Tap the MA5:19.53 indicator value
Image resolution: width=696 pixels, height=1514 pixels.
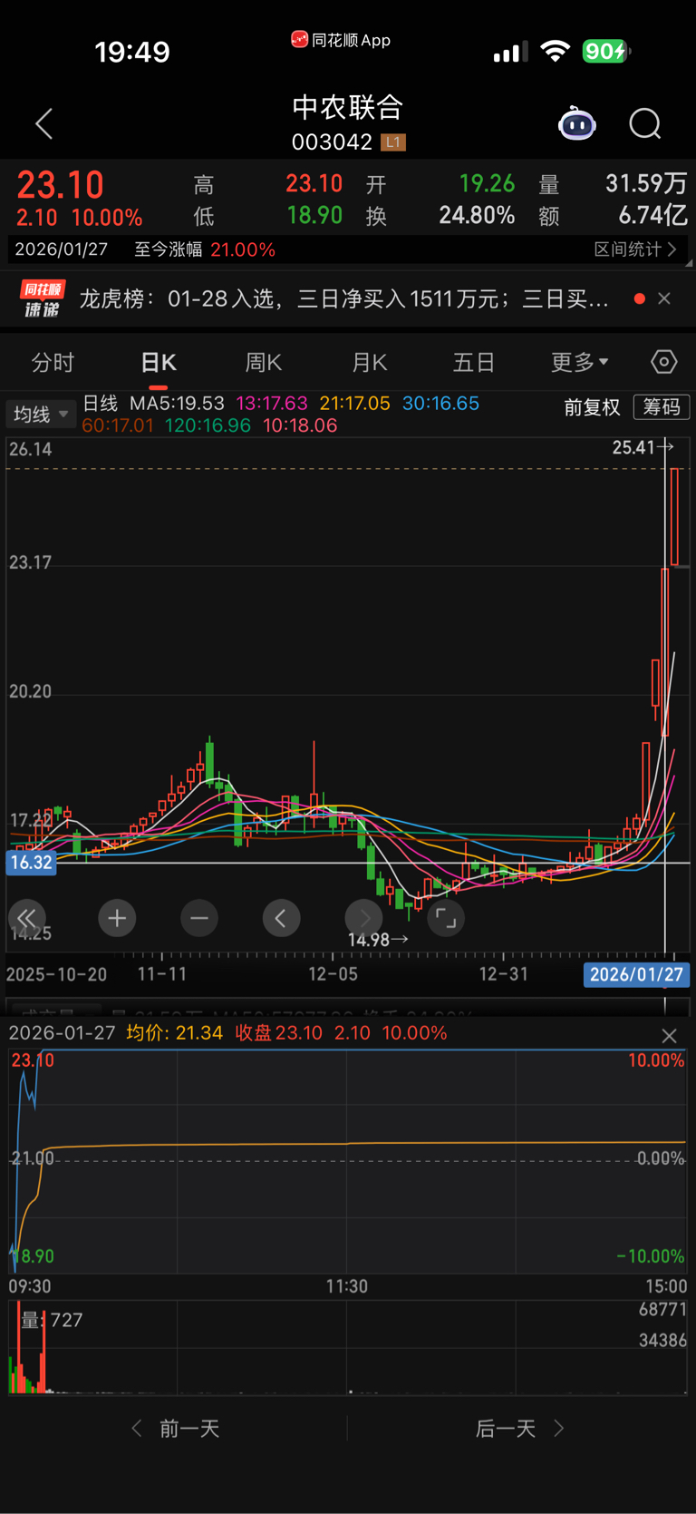pos(177,403)
